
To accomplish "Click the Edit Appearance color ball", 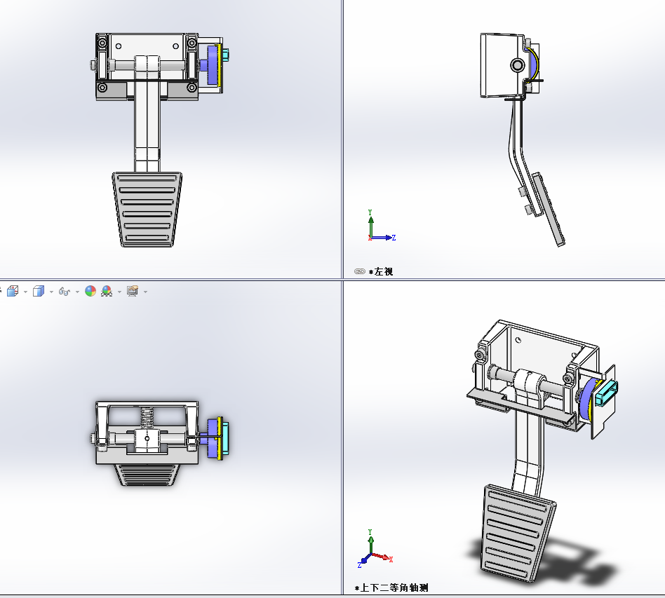I will coord(90,291).
